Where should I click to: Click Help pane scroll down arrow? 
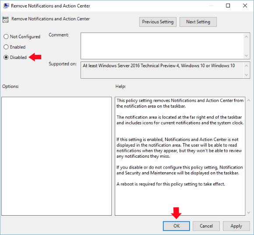249,213
